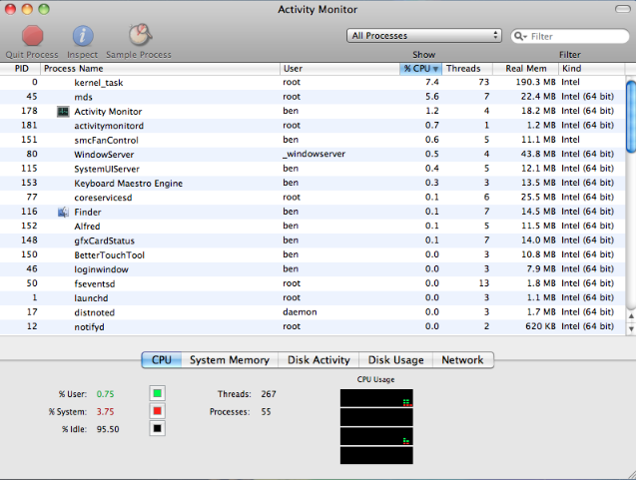The height and width of the screenshot is (480, 636).
Task: Click the 190.3 MB memory value
Action: pos(535,82)
